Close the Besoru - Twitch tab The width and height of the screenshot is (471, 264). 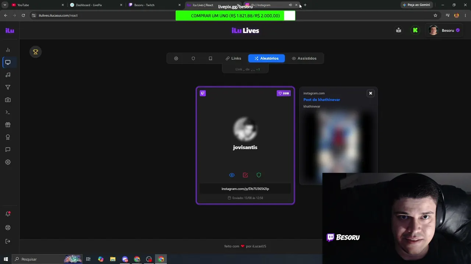click(x=180, y=5)
